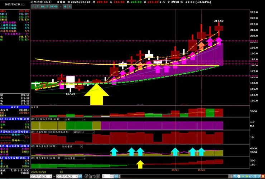The width and height of the screenshot is (265, 179).
Task: Click the left arrow of horizontal scrollbar
Action: (120, 176)
